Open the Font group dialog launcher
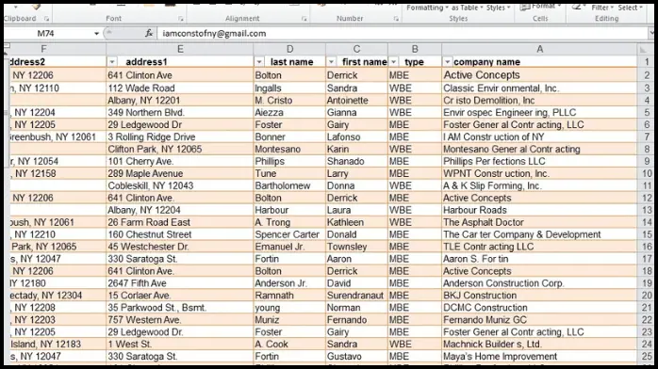The height and width of the screenshot is (369, 658). tap(181, 19)
